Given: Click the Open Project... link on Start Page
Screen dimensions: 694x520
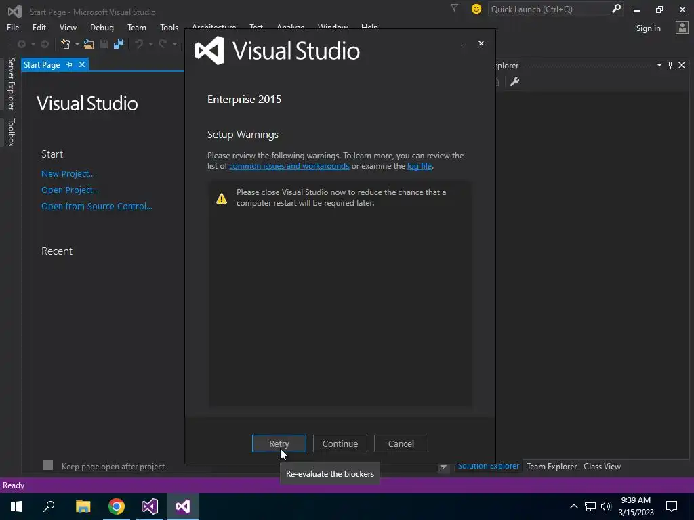Looking at the screenshot, I should pyautogui.click(x=70, y=190).
